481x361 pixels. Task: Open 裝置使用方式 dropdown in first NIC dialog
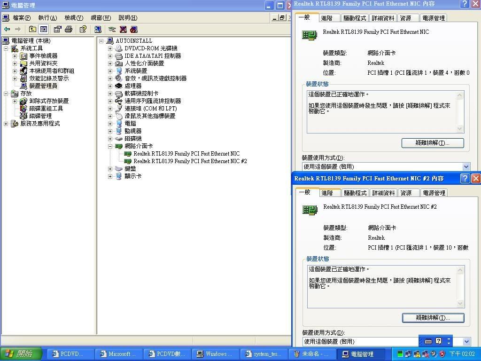coord(466,167)
